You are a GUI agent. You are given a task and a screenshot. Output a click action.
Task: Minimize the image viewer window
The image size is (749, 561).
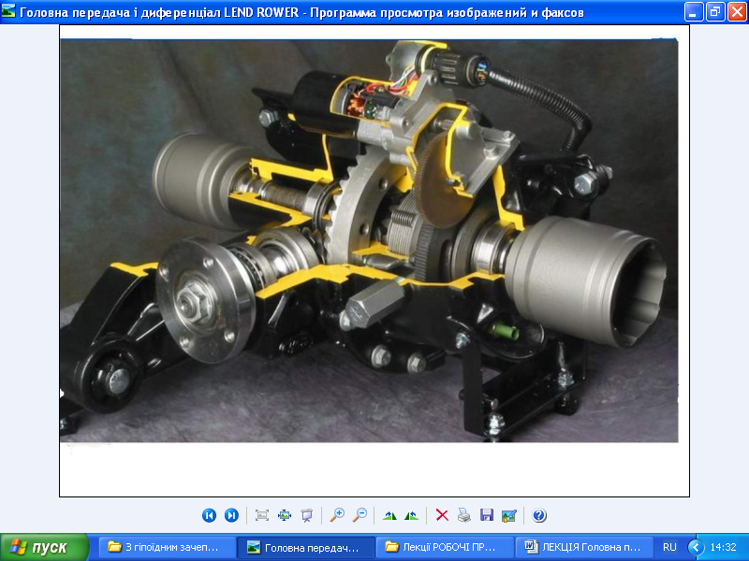(x=693, y=12)
